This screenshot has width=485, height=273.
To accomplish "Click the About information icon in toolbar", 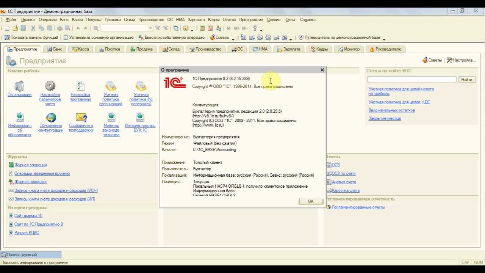I will pos(186,28).
